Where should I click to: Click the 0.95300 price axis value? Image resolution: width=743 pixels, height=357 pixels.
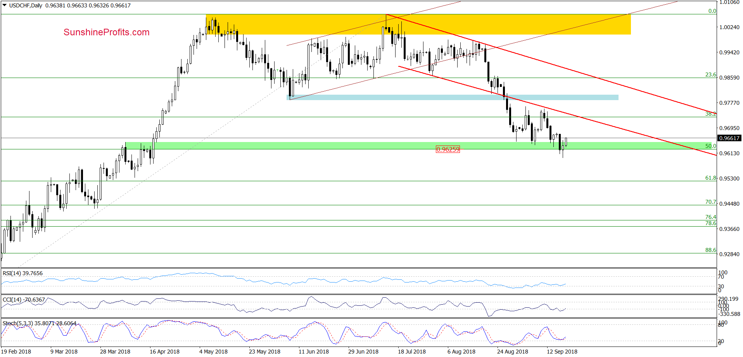point(729,178)
